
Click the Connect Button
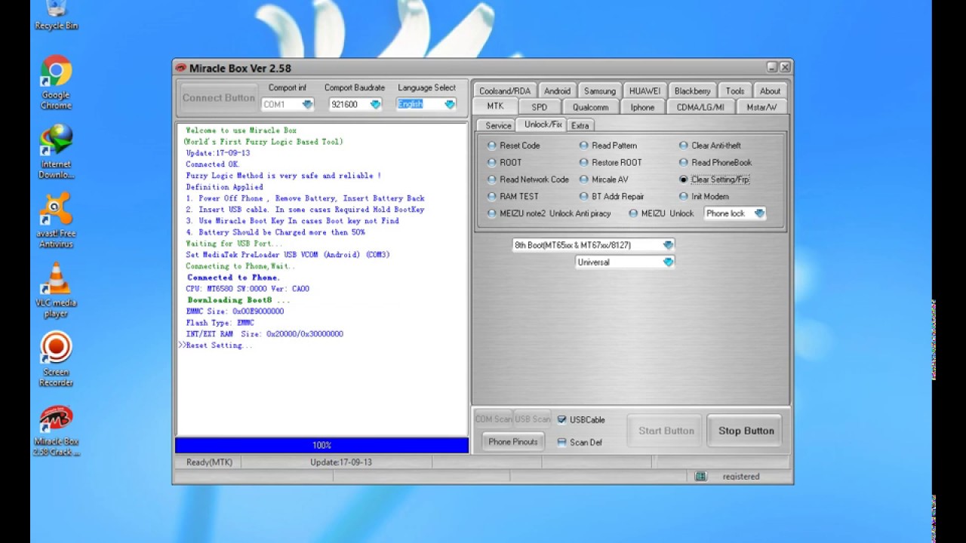(218, 98)
